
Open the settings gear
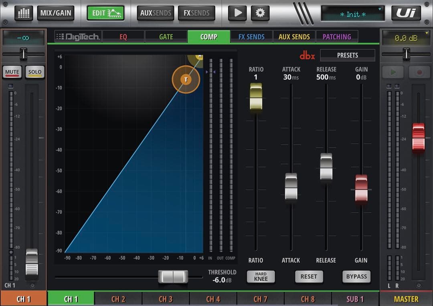(x=260, y=13)
